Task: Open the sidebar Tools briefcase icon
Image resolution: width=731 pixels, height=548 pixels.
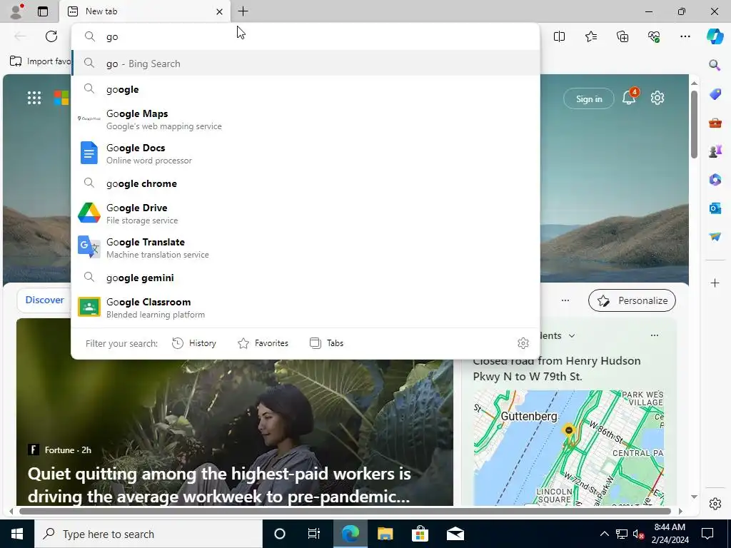Action: pos(715,123)
